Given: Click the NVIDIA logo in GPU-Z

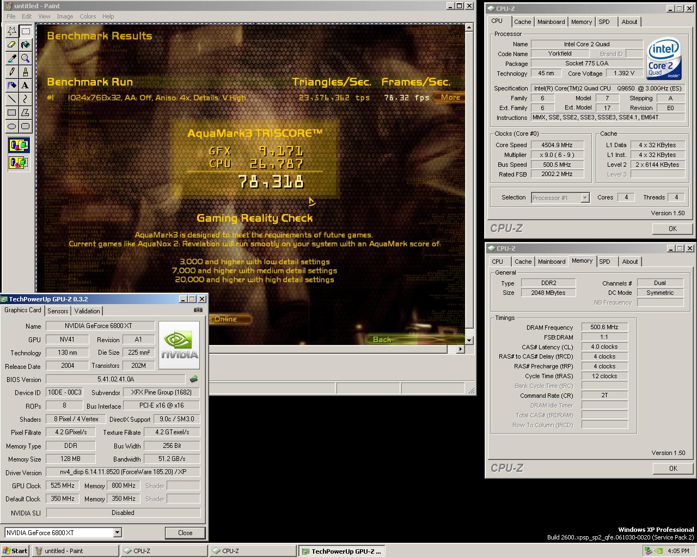Looking at the screenshot, I should coord(180,345).
